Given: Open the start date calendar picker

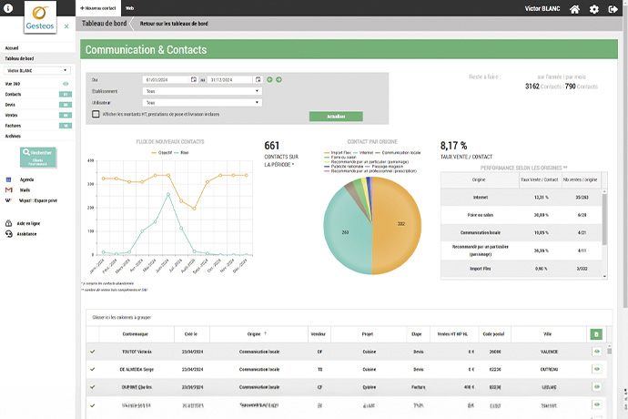Looking at the screenshot, I should 193,80.
